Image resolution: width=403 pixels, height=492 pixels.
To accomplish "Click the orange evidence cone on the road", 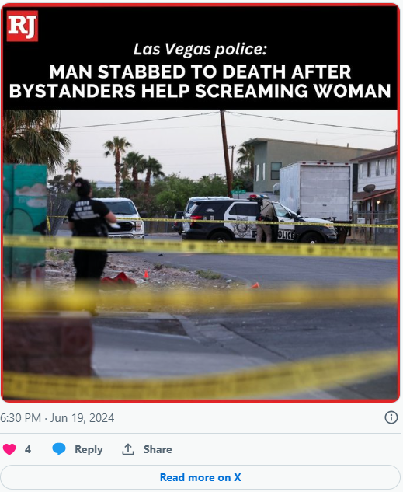I will [255, 285].
